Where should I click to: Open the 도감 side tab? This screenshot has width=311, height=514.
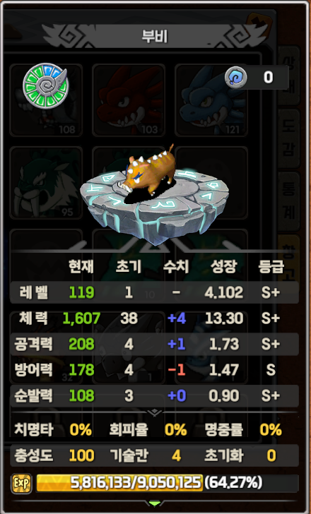pos(289,138)
